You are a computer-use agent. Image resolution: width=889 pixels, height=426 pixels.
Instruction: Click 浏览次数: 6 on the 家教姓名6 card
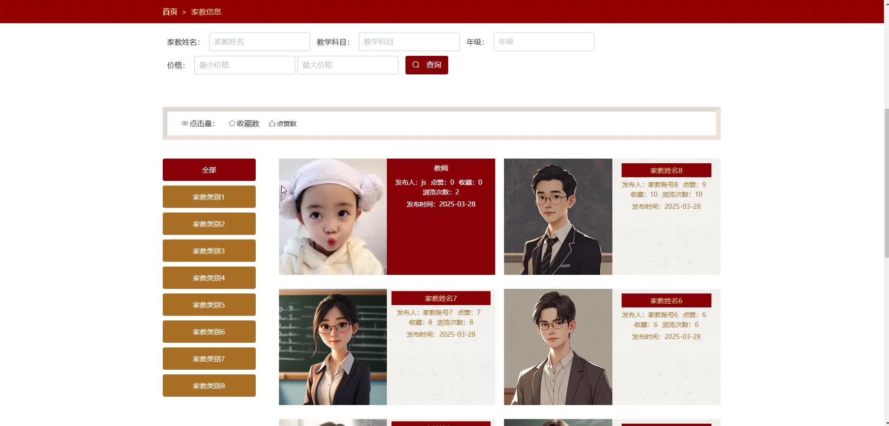(680, 325)
